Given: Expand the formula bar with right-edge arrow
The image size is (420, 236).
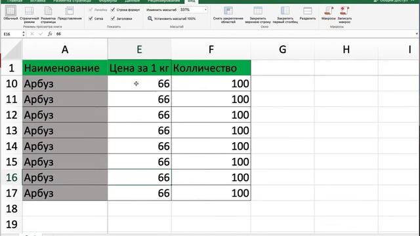Looking at the screenshot, I should pyautogui.click(x=417, y=34).
